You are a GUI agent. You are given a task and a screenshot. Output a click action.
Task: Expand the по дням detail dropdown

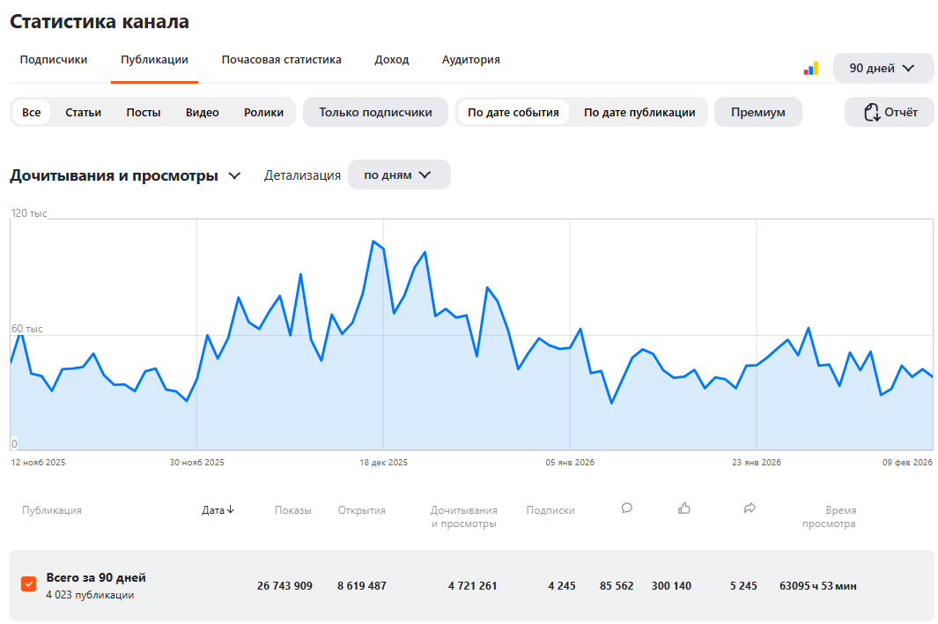tap(399, 175)
